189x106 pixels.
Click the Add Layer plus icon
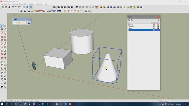point(129,20)
